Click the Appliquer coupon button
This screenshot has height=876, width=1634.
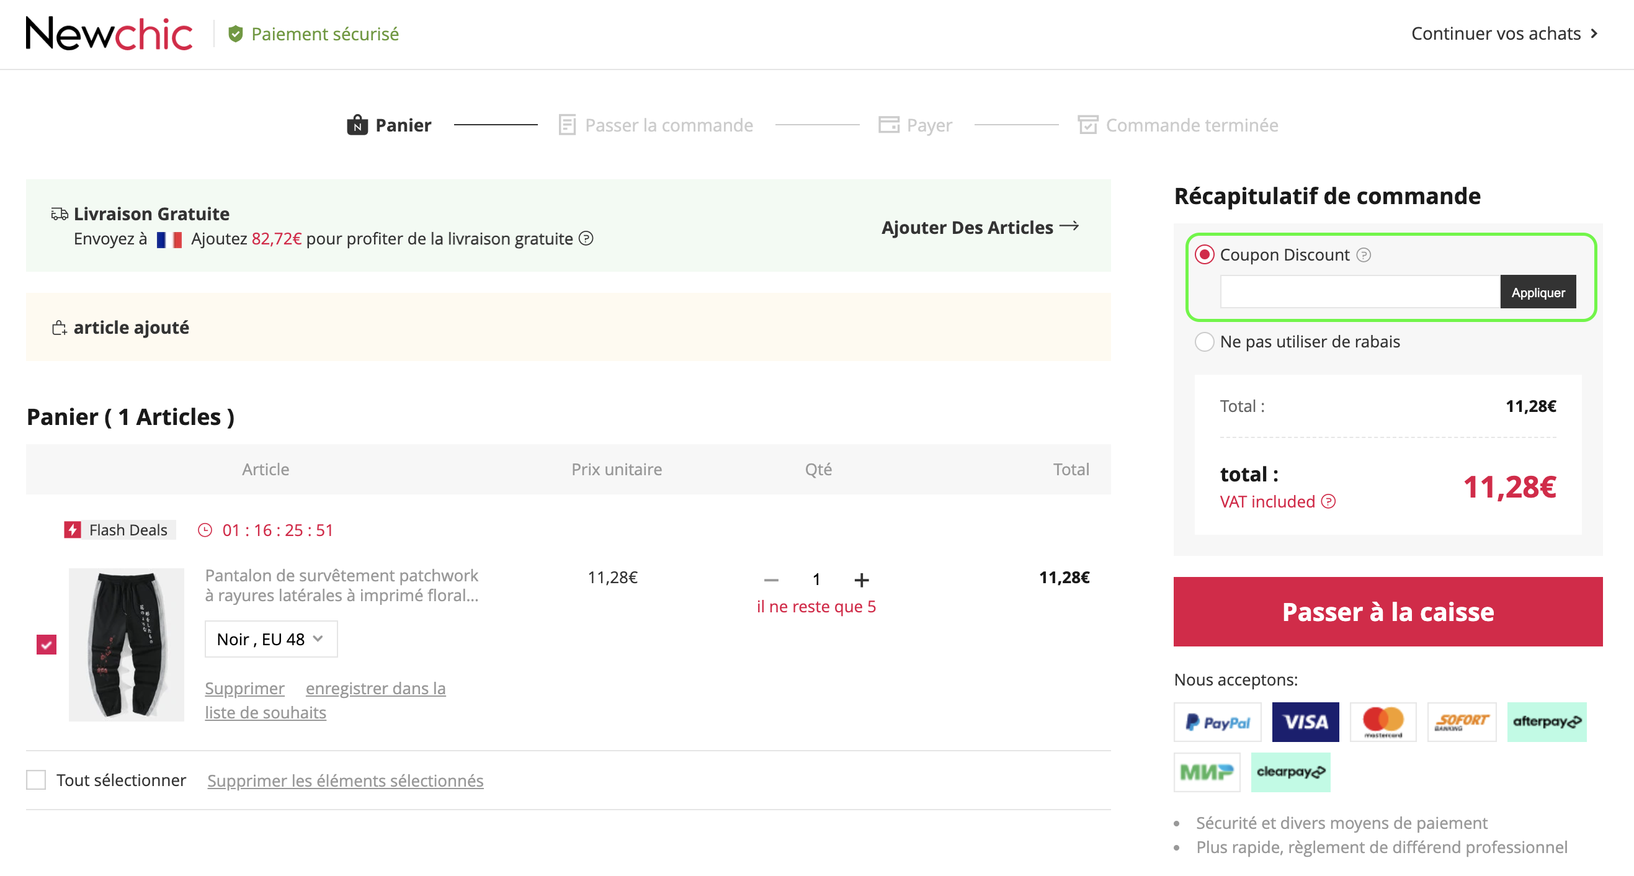(x=1538, y=290)
